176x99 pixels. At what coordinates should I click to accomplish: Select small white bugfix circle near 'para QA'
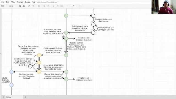(30, 66)
